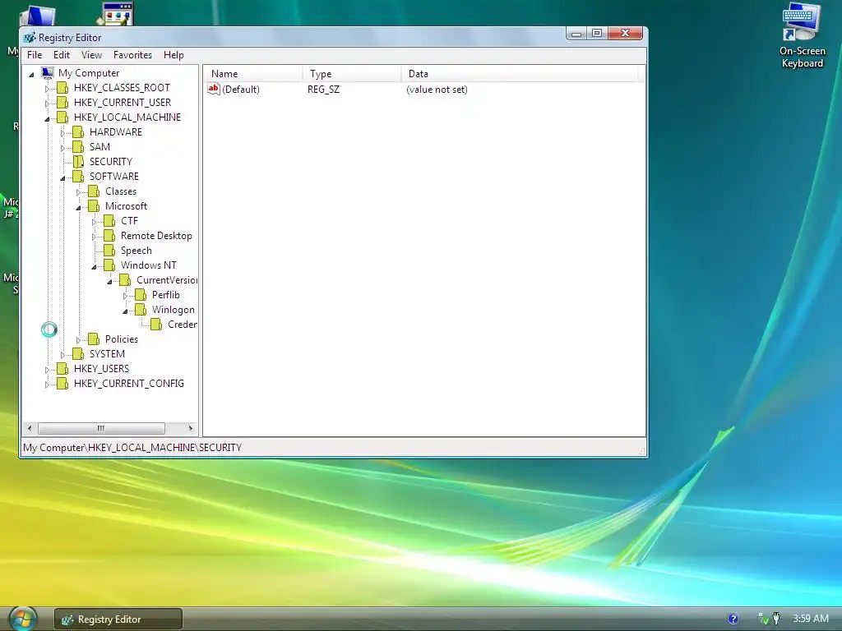Expand the CTF key arrow
842x631 pixels.
pyautogui.click(x=94, y=222)
